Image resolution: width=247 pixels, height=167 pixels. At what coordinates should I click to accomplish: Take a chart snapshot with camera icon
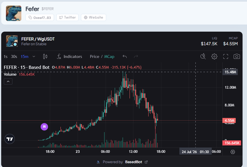[x=237, y=56]
